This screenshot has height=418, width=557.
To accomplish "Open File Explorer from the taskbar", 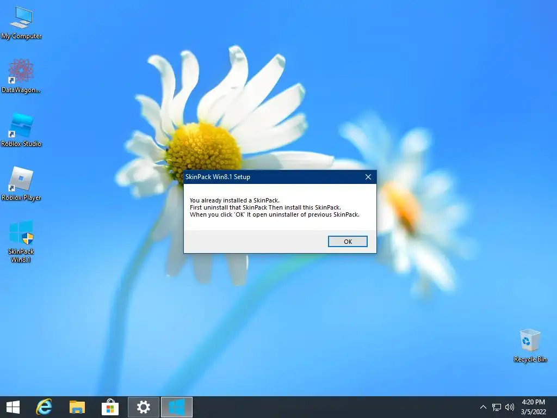I will click(x=77, y=407).
